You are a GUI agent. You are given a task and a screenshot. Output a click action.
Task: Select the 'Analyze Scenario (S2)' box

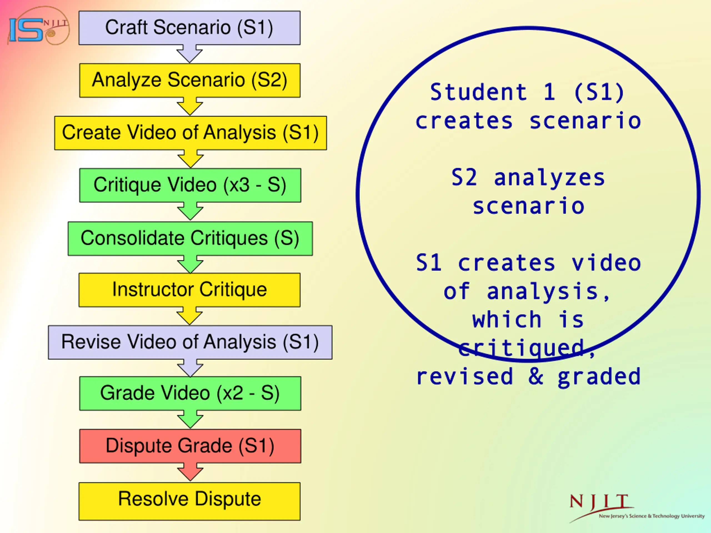[190, 80]
